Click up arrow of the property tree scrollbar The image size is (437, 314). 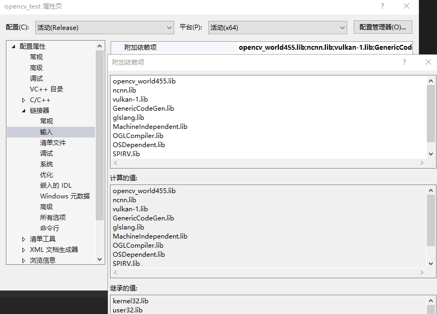[x=100, y=46]
